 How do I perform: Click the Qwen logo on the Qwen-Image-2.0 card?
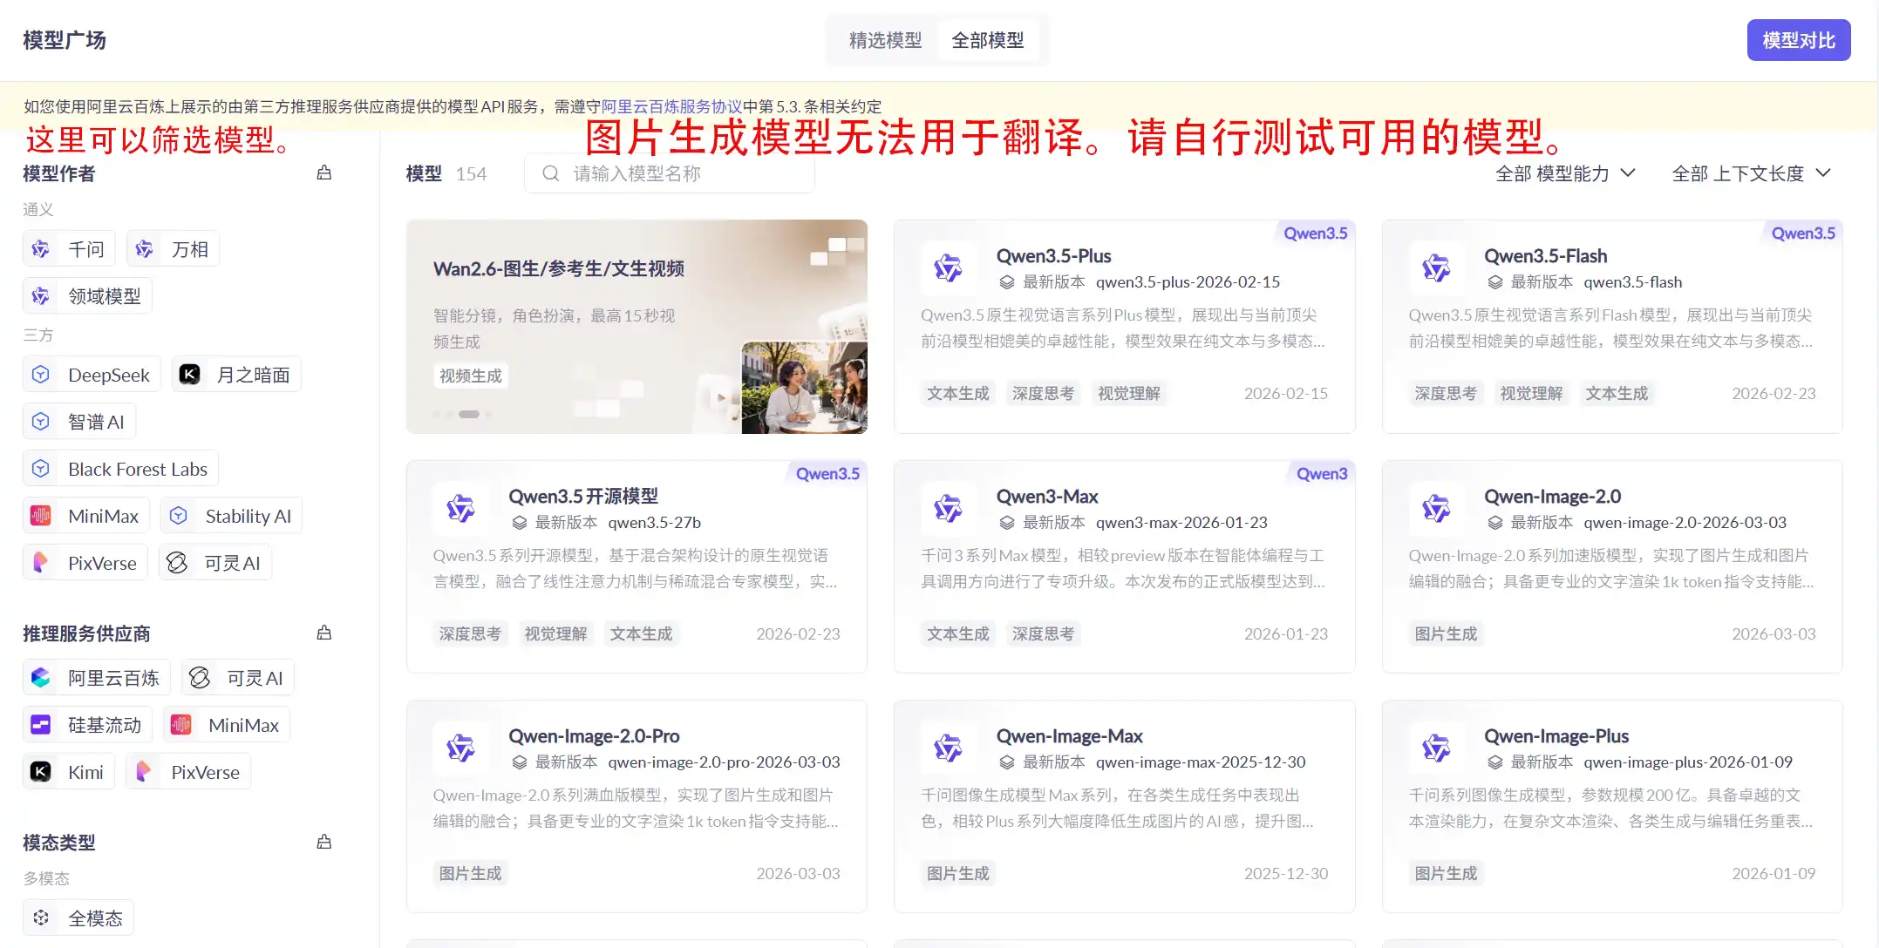[x=1436, y=508]
